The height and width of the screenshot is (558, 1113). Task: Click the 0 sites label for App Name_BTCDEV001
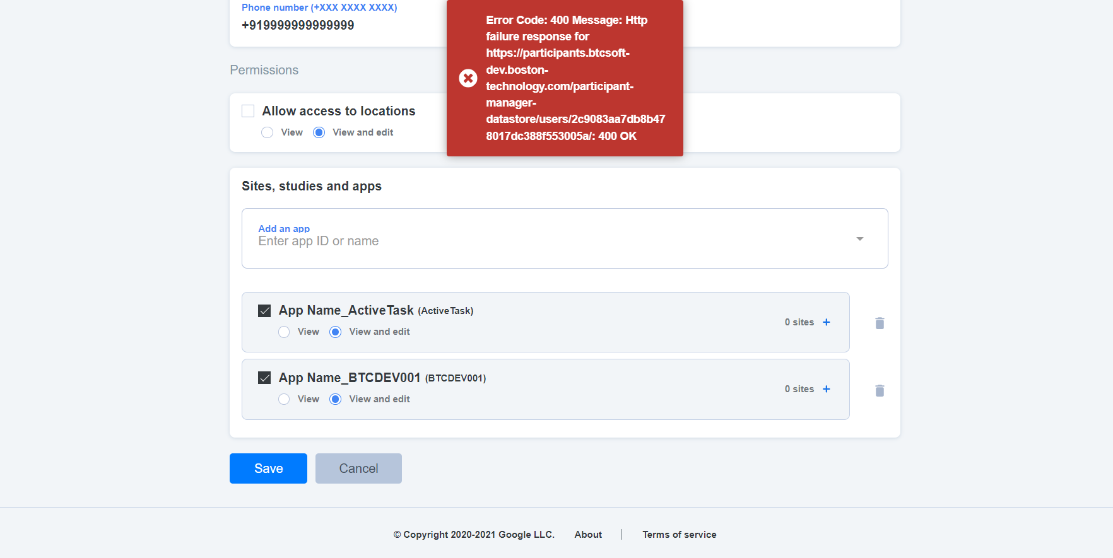(x=799, y=389)
